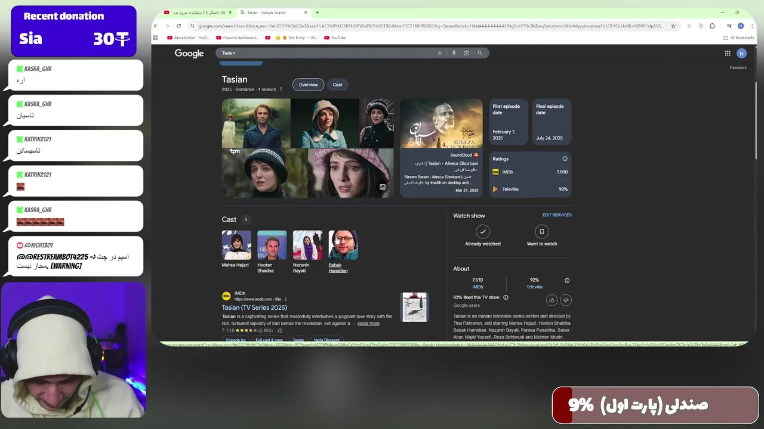Click the First episode date card

[509, 122]
